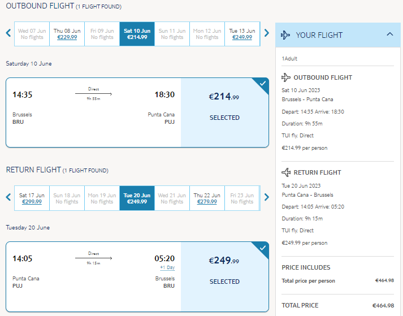Click the airplane icon beside YOUR FLIGHT
403x316 pixels.
[x=285, y=35]
